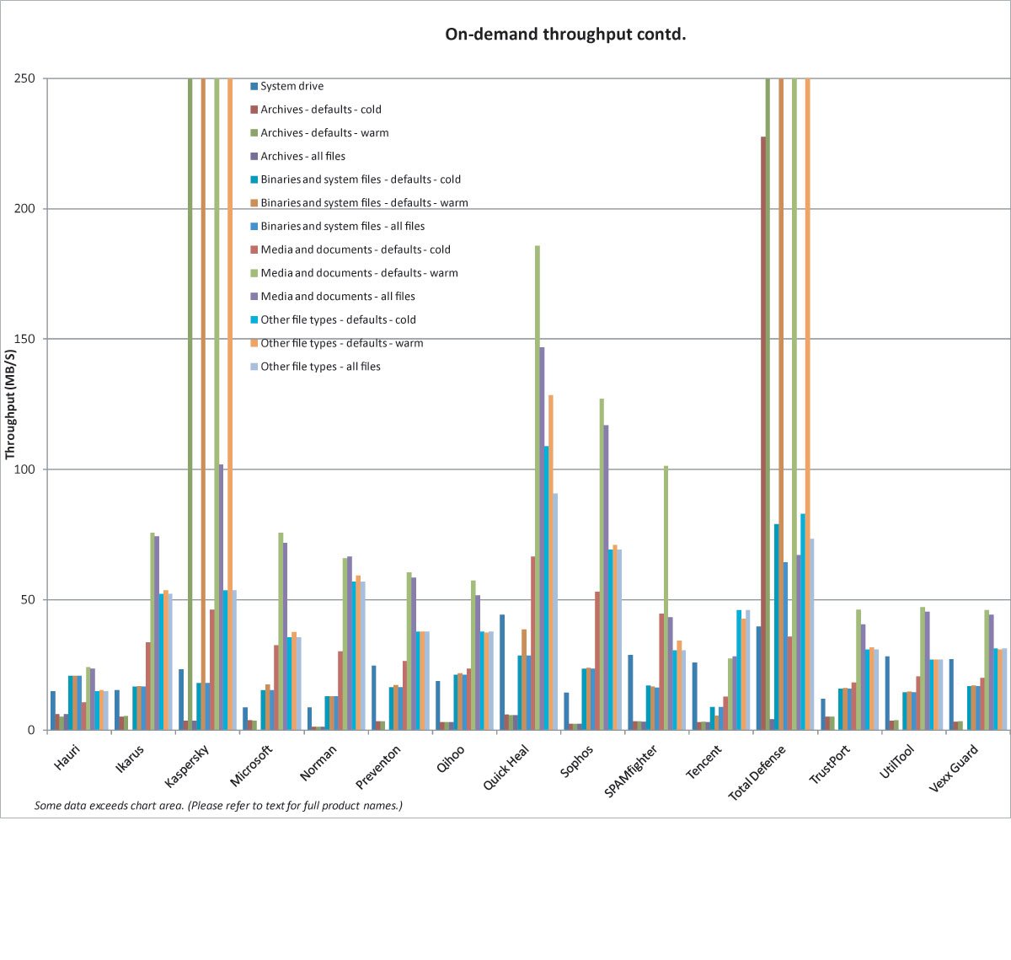Select the Vexx Guard product label
1011x960 pixels.
[x=955, y=768]
